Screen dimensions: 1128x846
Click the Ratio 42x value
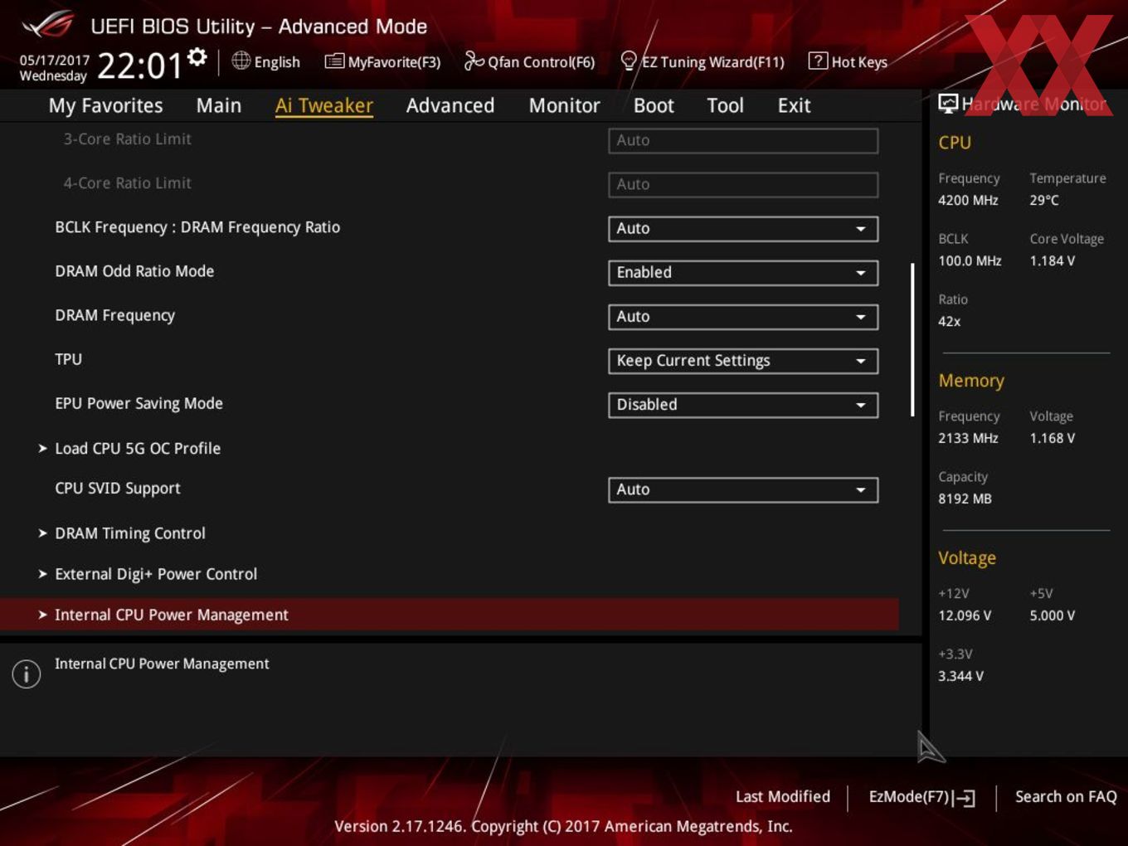[950, 322]
